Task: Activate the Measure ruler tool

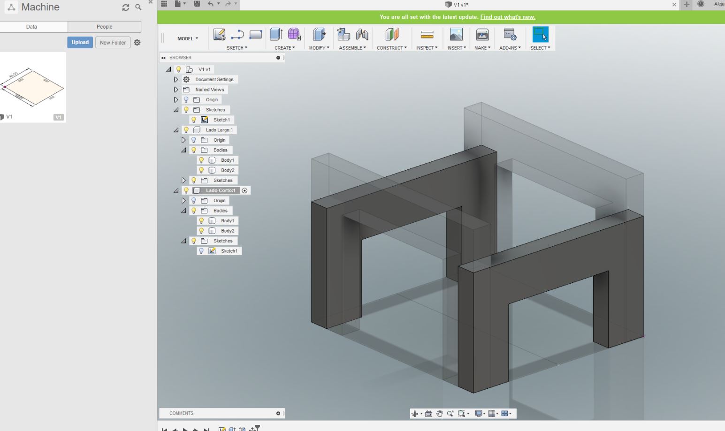Action: [x=427, y=35]
